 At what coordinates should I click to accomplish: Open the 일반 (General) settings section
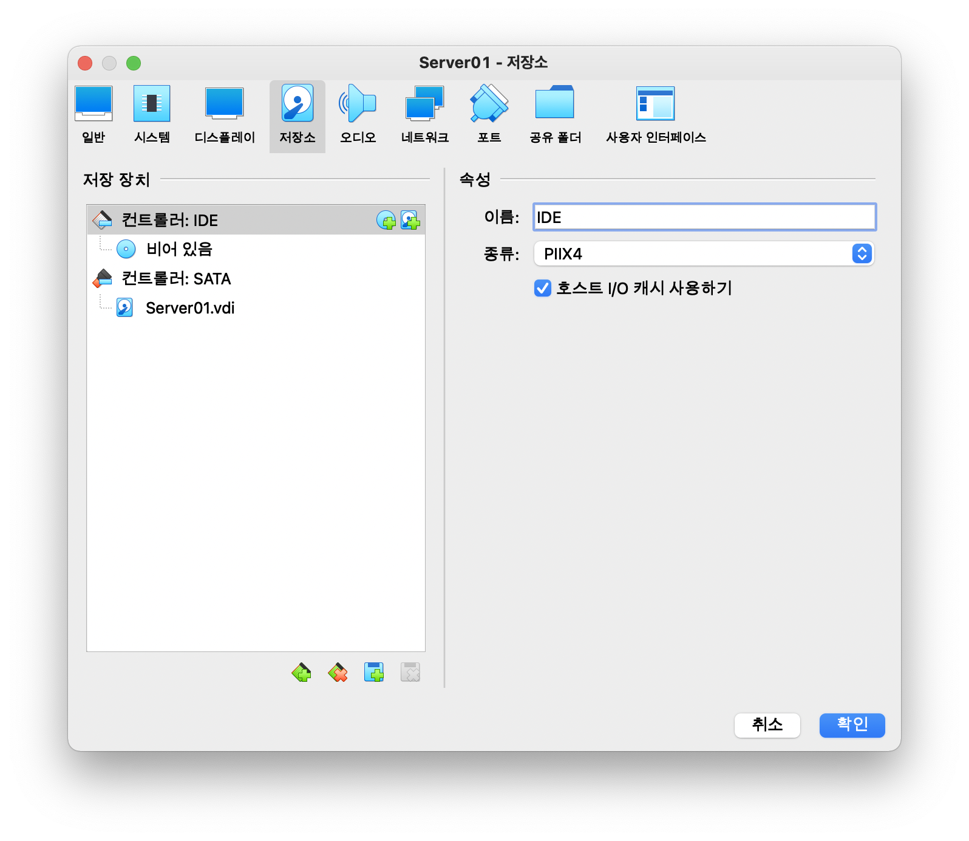(x=93, y=115)
